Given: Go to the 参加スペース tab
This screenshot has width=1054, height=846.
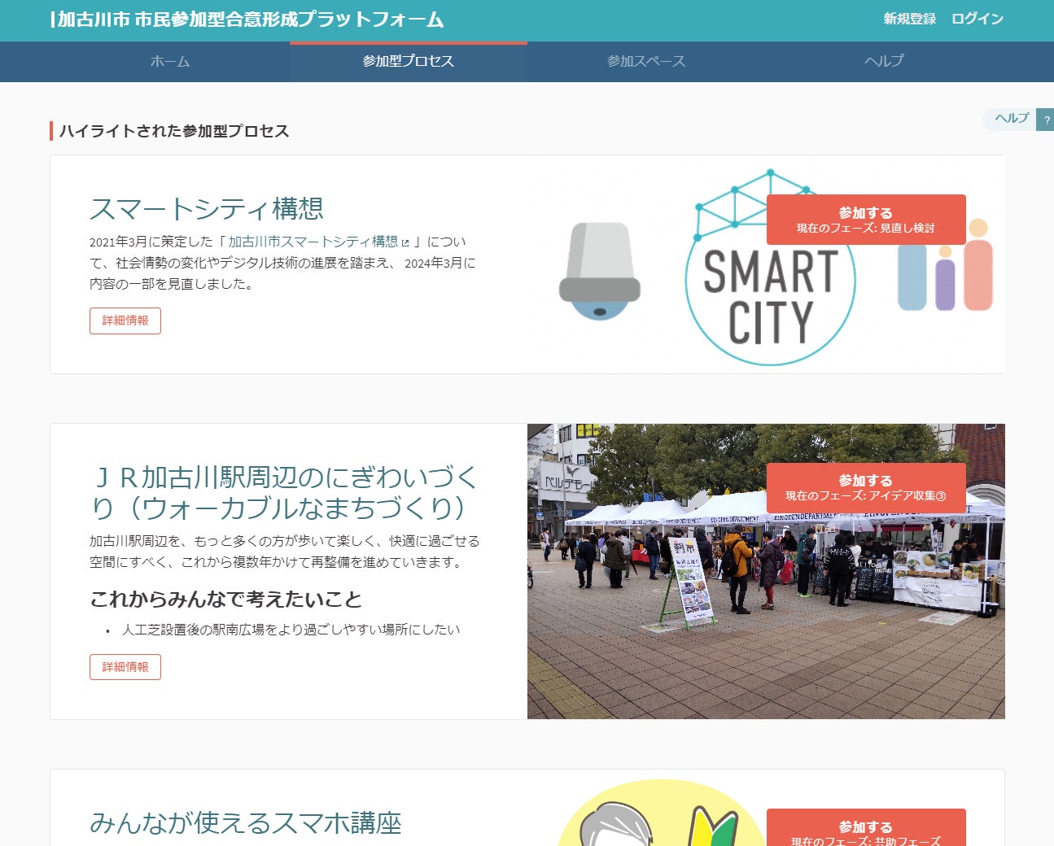Looking at the screenshot, I should pos(646,62).
